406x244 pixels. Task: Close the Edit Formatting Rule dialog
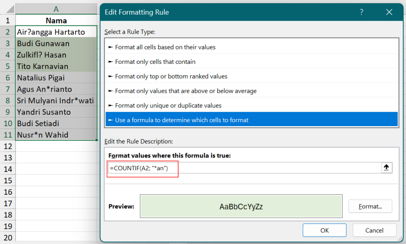(389, 12)
